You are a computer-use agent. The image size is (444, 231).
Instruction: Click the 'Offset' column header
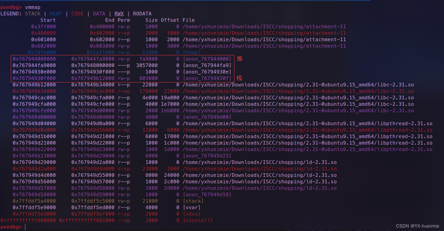(170, 20)
